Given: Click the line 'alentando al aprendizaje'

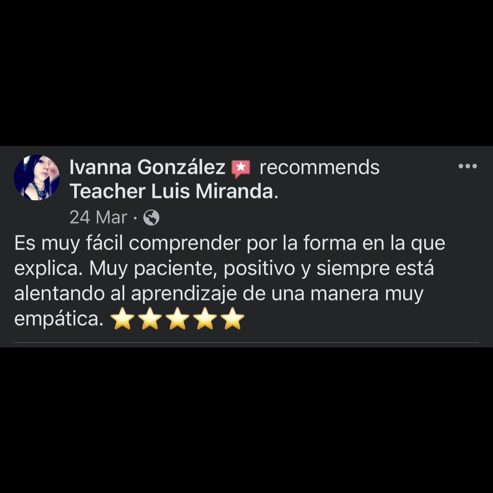Looking at the screenshot, I should pos(219,294).
